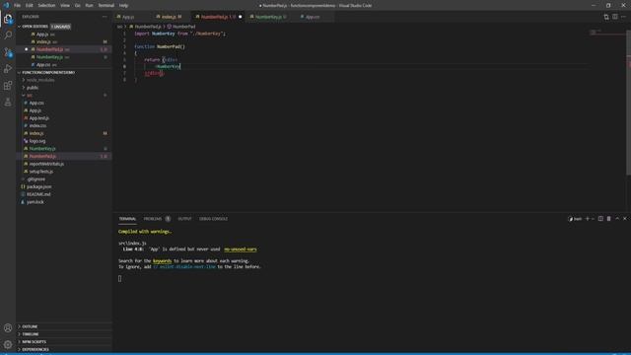Open the Run and Debug view
Screen dimensions: 631x355
click(8, 69)
